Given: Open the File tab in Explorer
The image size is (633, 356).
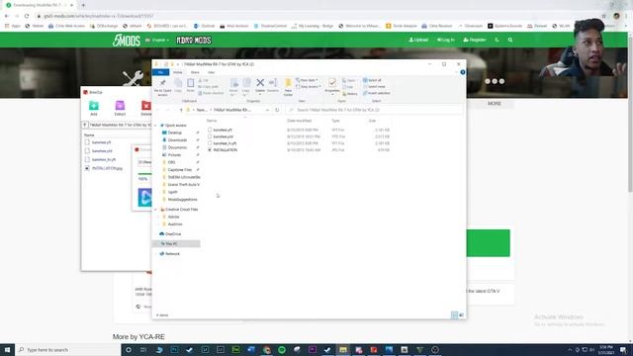Looking at the screenshot, I should (x=160, y=72).
